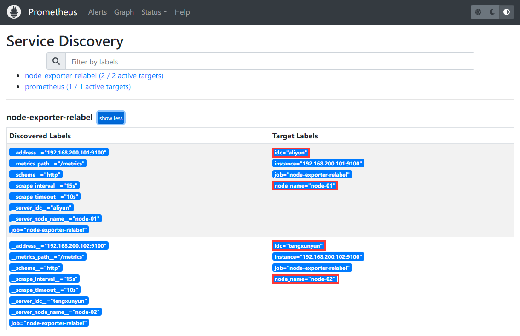Focus the Filter by labels field
Image resolution: width=520 pixels, height=336 pixels.
270,61
